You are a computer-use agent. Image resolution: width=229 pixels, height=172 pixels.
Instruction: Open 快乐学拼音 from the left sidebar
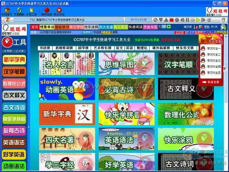click(14, 119)
